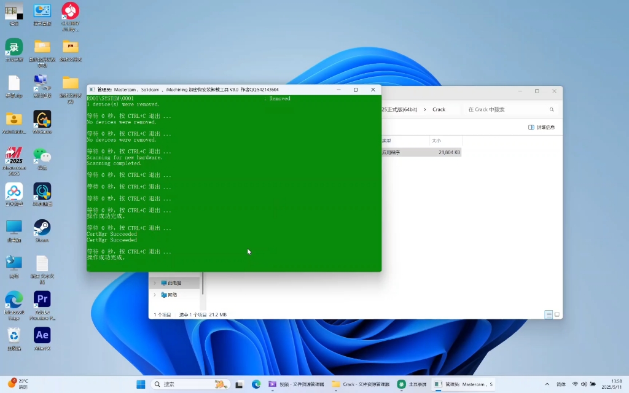Open the Baidu Netdisk desktop shortcut

point(14,195)
